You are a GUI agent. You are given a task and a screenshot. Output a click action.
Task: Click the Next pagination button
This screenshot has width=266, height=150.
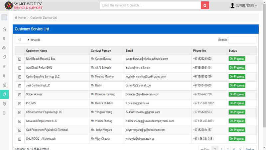point(249,149)
